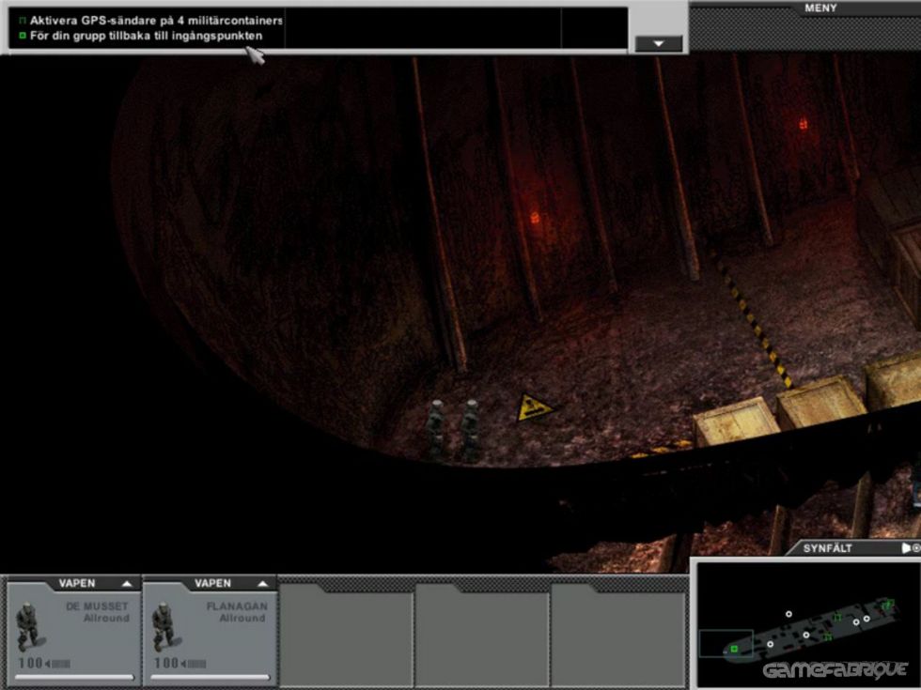This screenshot has height=690, width=921.
Task: Click Flanagan's 100 ammo indicator
Action: coord(180,663)
